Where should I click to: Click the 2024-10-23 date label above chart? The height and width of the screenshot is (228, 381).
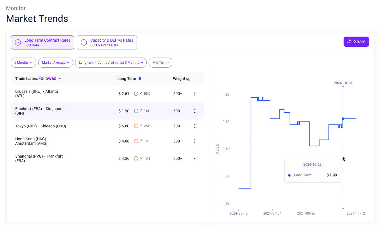(x=343, y=83)
